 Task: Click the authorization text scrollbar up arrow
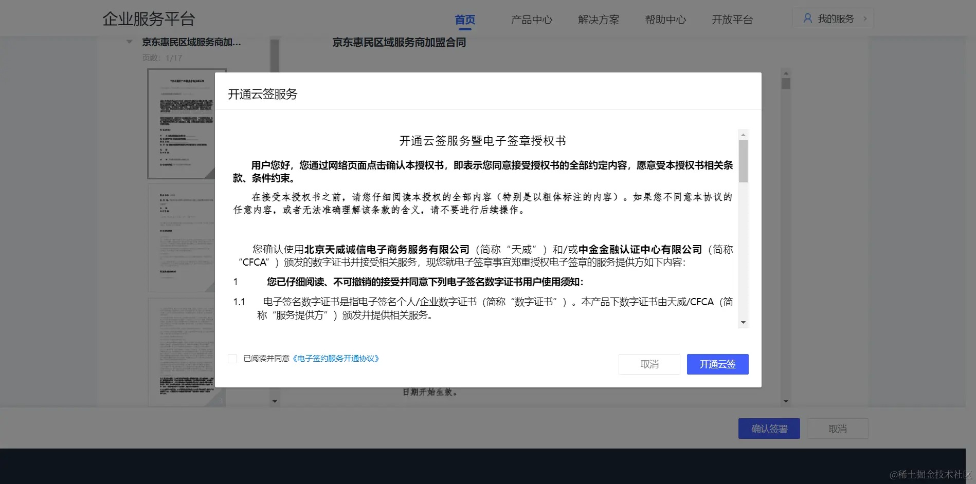[743, 135]
